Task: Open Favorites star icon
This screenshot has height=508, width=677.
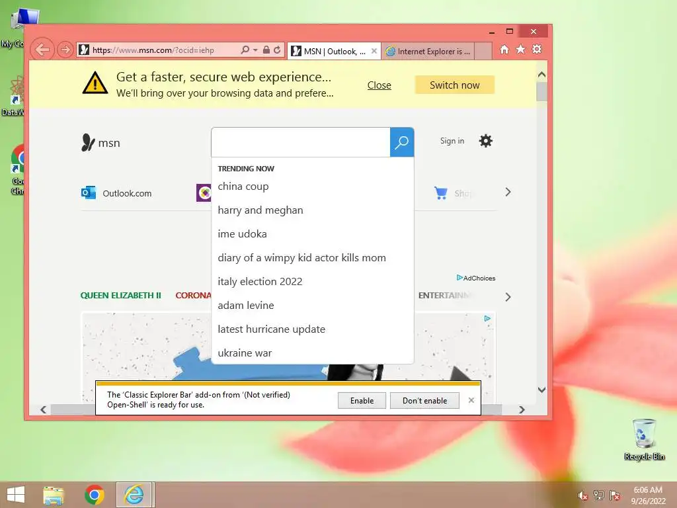Action: tap(521, 49)
